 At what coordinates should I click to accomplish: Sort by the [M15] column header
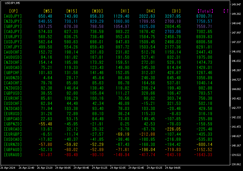(72, 11)
